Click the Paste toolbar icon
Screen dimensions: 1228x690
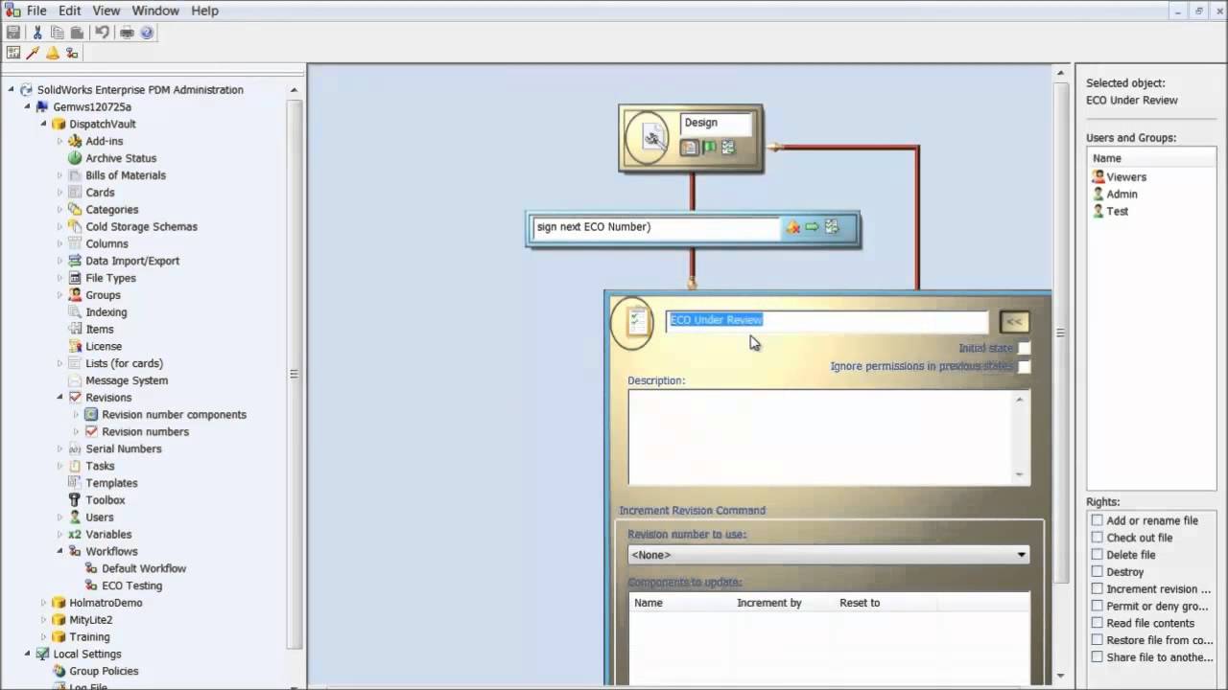(76, 33)
